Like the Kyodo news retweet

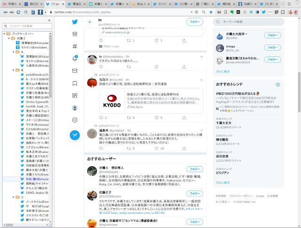point(157,118)
